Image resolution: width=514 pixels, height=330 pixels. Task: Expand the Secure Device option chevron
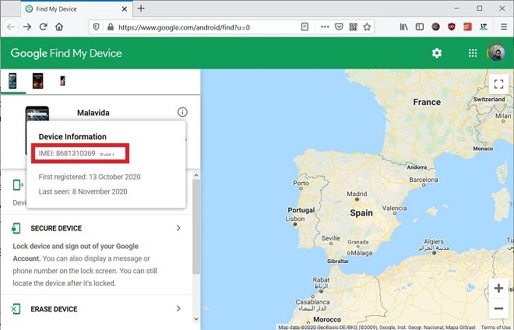(178, 228)
